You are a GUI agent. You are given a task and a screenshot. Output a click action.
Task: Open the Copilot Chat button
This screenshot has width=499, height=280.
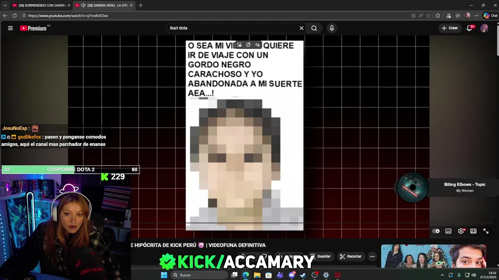(490, 16)
